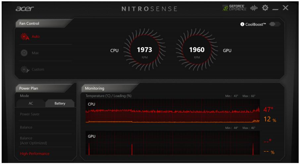Click the Temperature (°C) / Loading (%) label

tap(109, 96)
